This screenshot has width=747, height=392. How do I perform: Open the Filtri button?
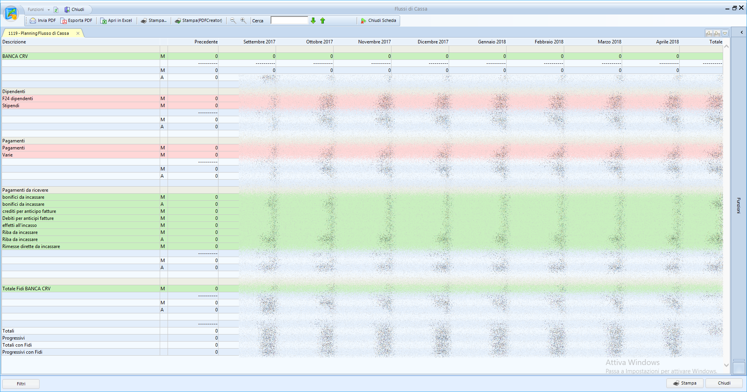[21, 384]
